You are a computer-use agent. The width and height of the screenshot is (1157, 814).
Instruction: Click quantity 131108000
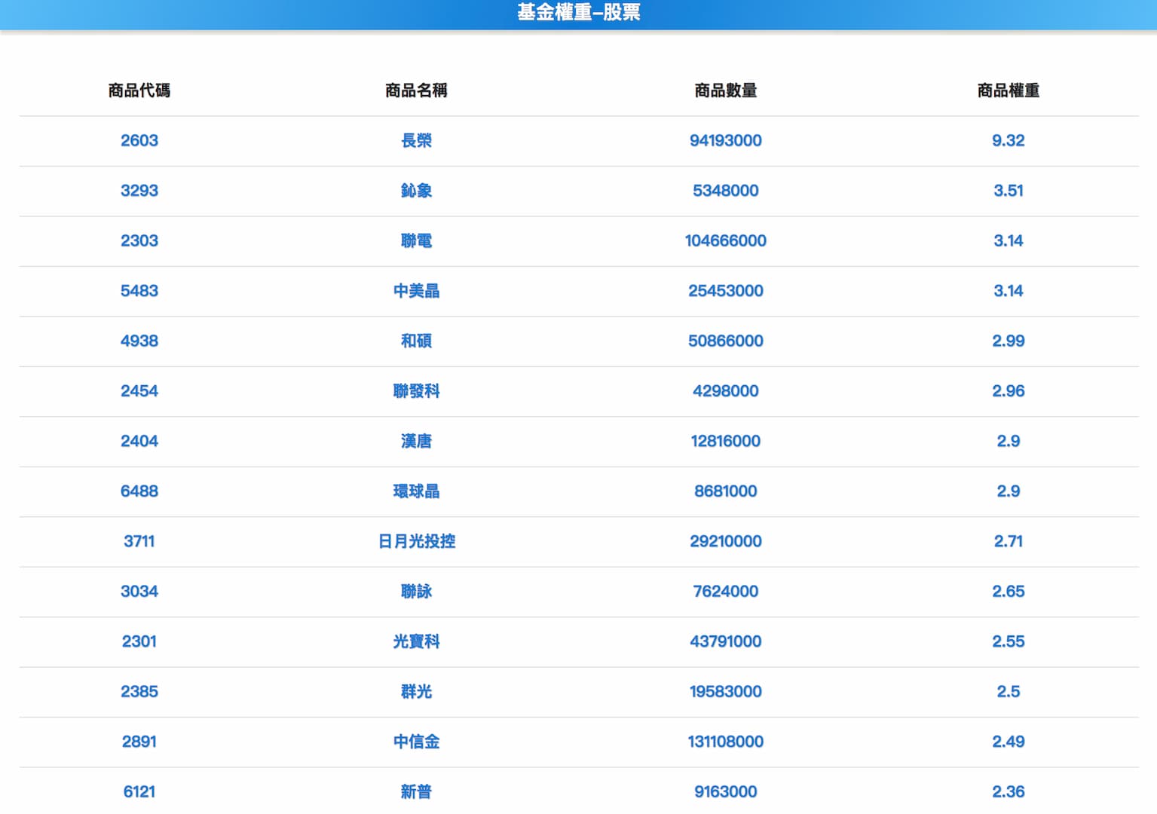(725, 742)
